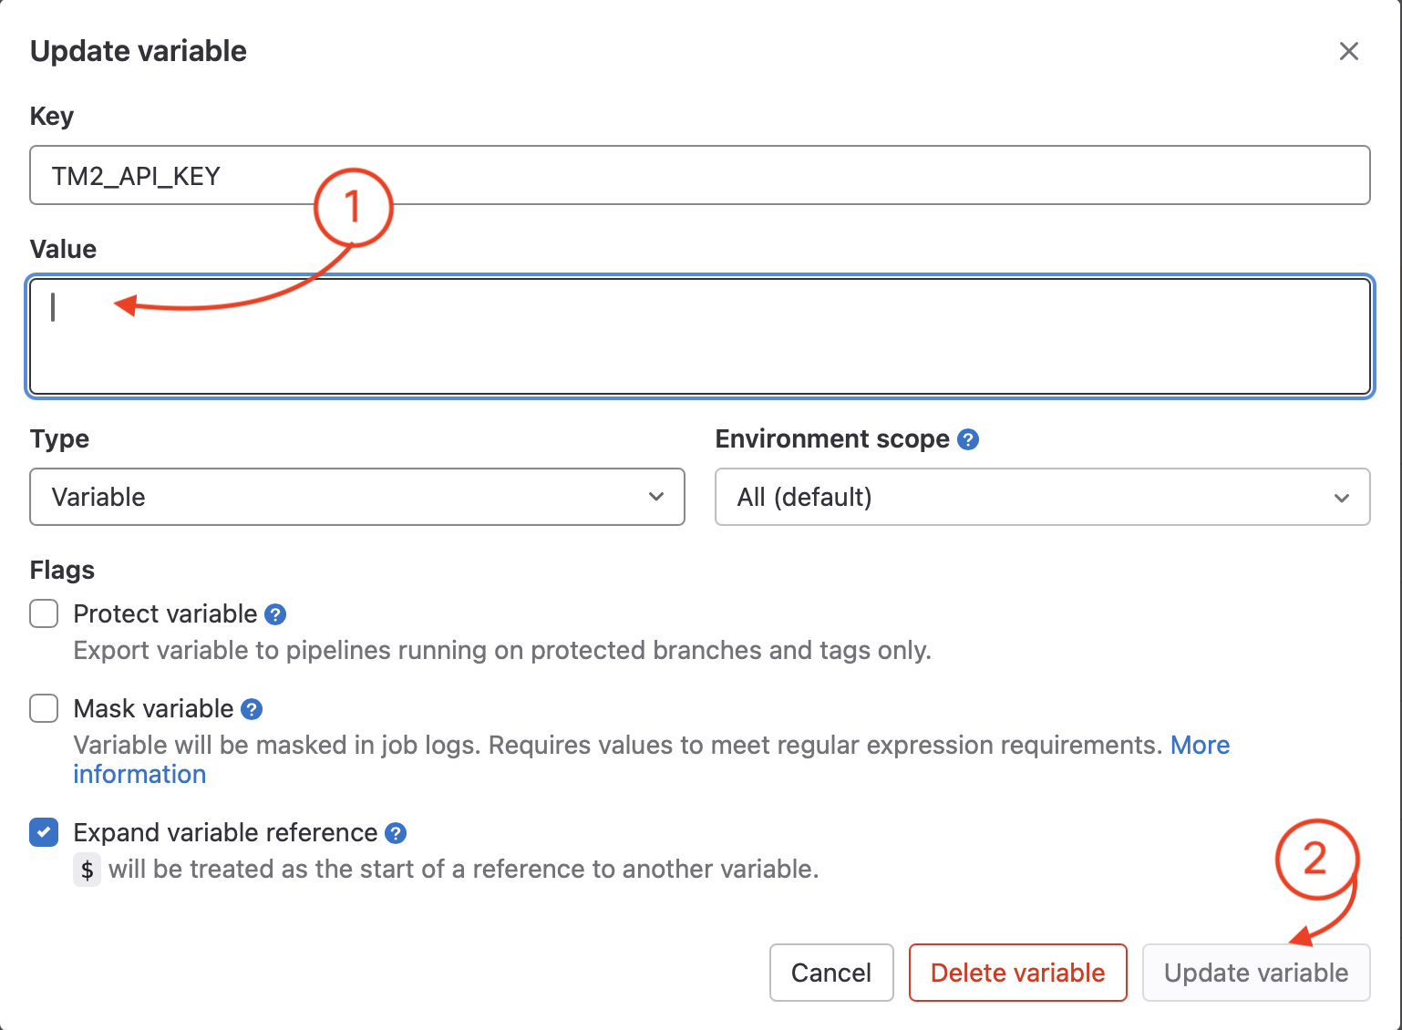Expand the Environment scope All (default) dropdown

[1042, 497]
